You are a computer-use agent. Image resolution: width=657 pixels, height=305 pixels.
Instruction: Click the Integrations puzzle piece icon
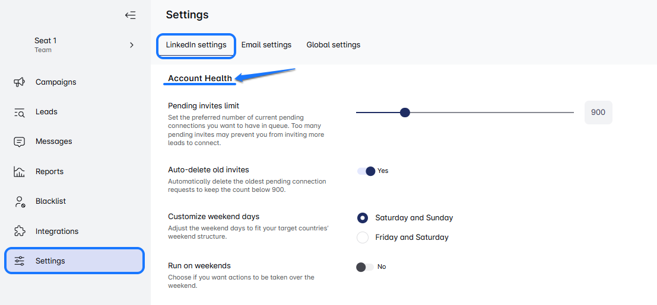click(x=19, y=232)
